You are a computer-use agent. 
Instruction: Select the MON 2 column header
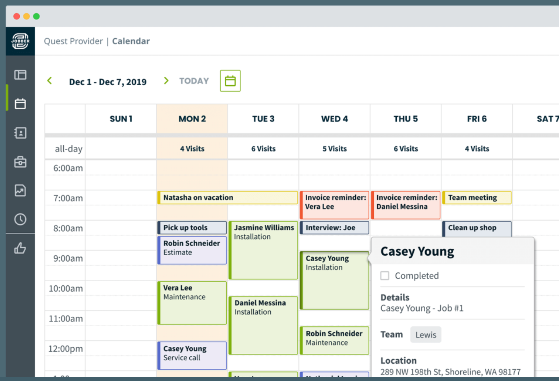(x=192, y=119)
